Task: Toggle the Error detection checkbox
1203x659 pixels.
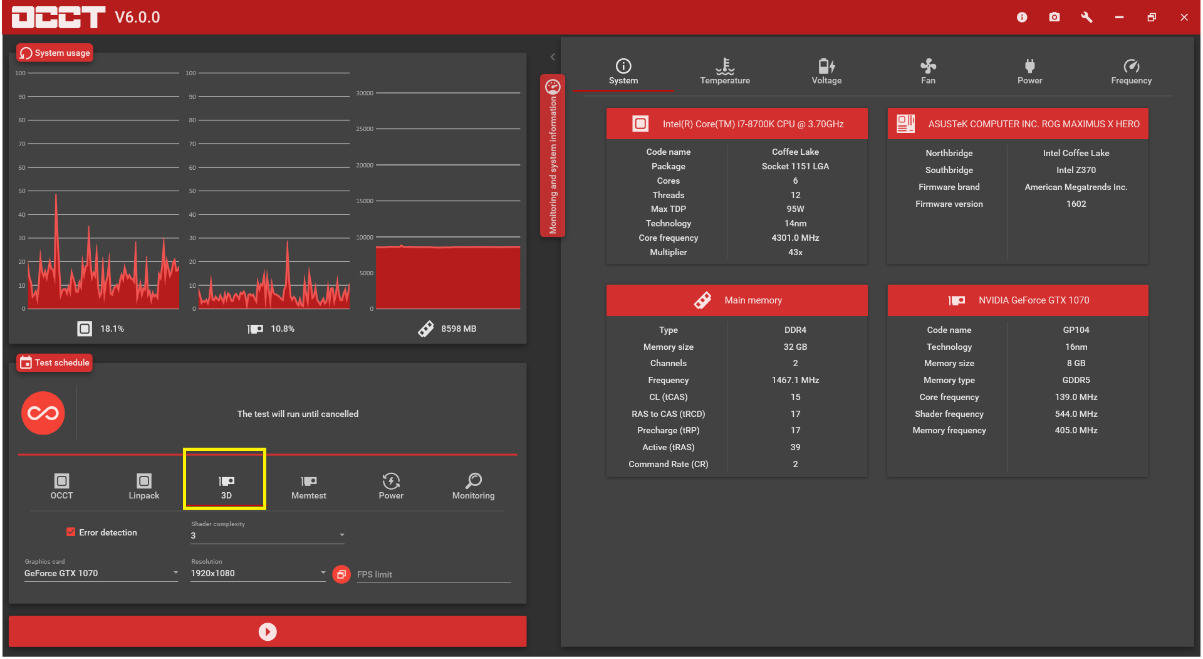Action: point(71,532)
